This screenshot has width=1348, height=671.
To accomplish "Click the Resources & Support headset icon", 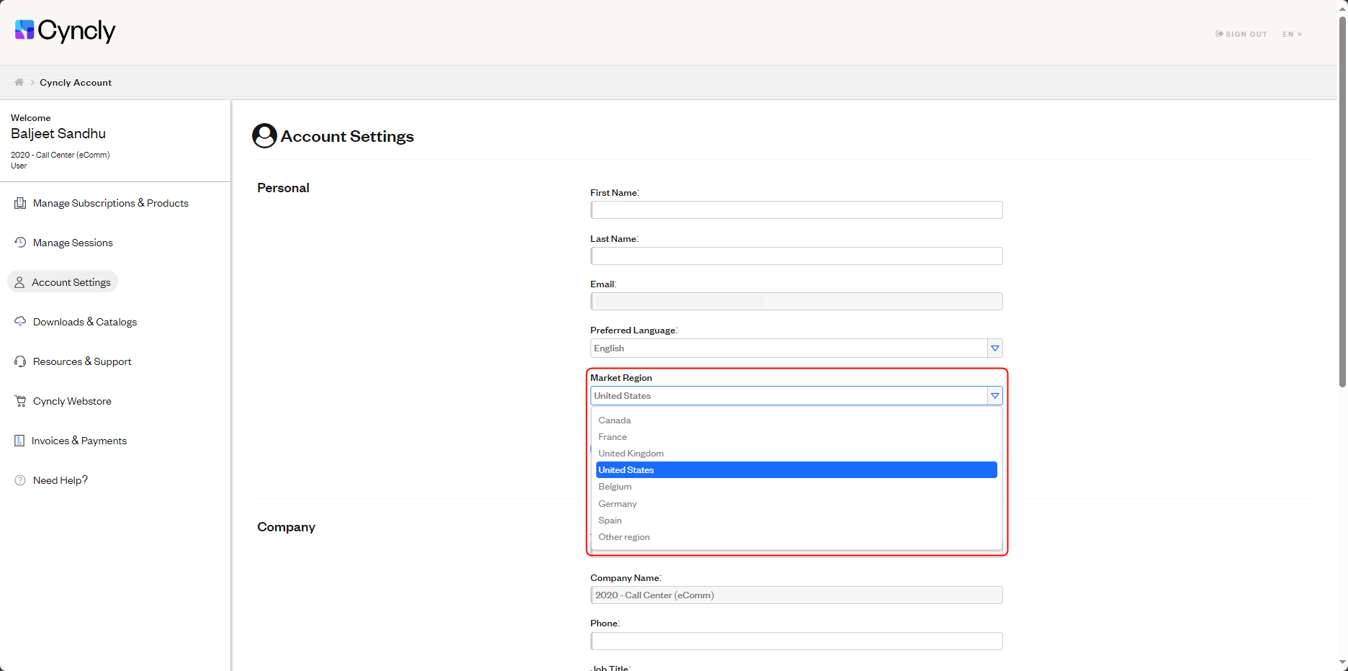I will click(20, 361).
